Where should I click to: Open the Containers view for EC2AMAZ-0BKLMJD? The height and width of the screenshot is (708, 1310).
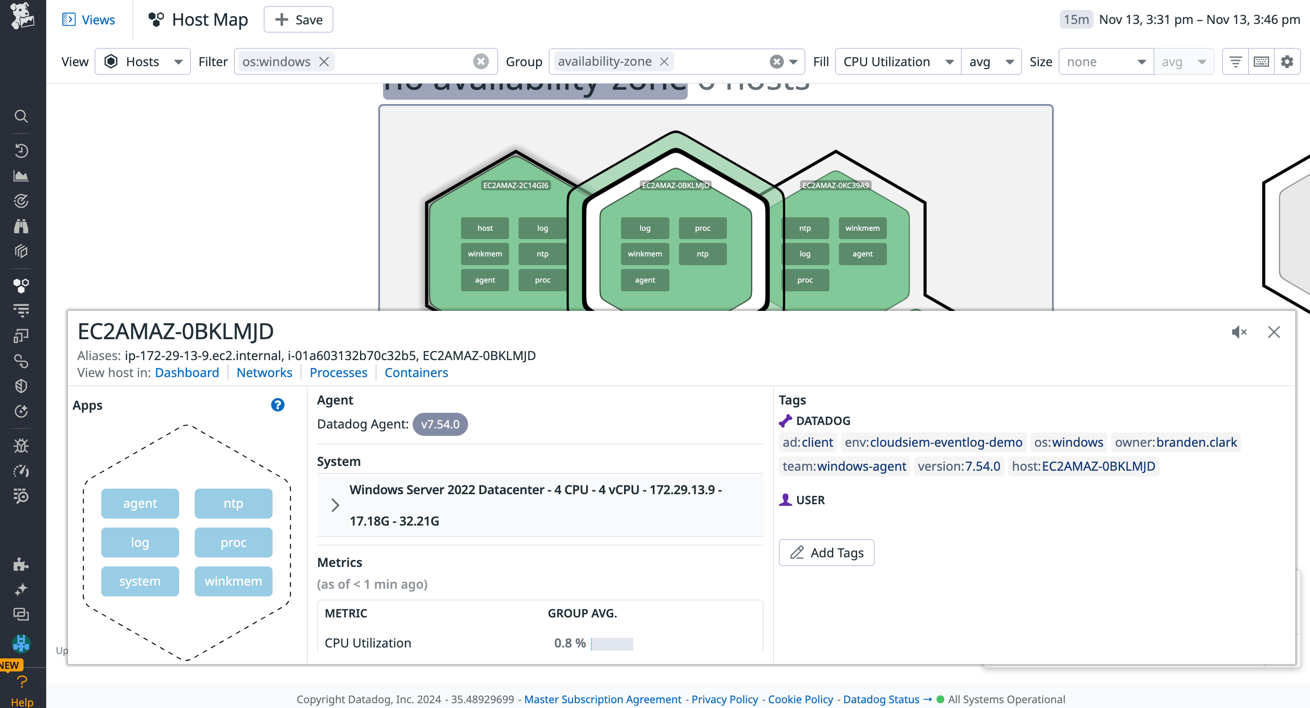(416, 373)
